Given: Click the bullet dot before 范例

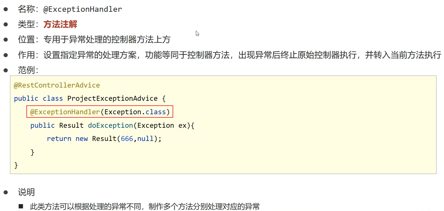Looking at the screenshot, I should pyautogui.click(x=6, y=70).
